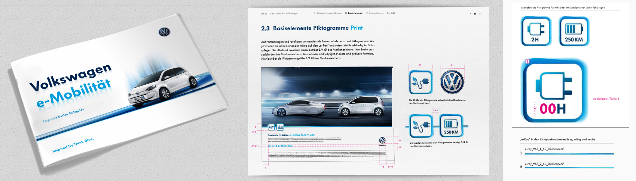Click the file name 'e-ray_VAR_2_4C_landscape.tif'
This screenshot has height=181, width=636.
pos(544,164)
